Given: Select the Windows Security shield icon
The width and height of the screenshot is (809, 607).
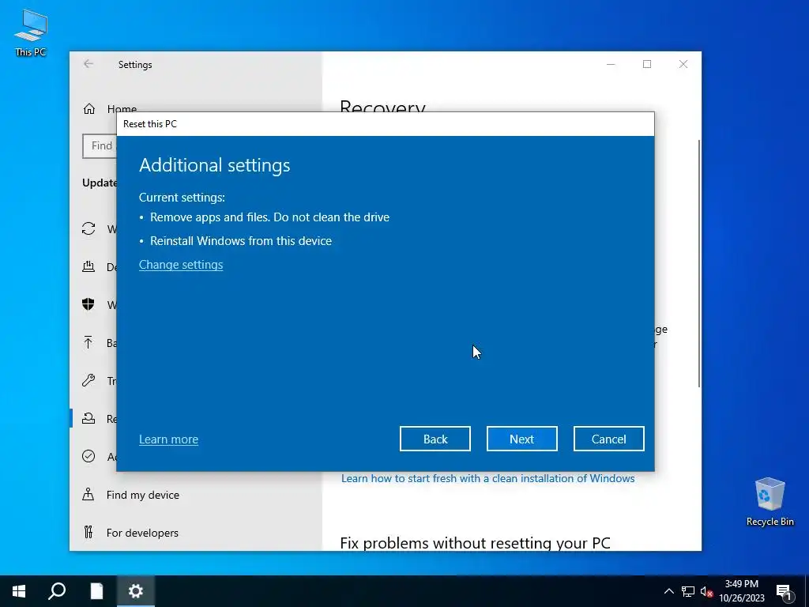Looking at the screenshot, I should tap(88, 304).
